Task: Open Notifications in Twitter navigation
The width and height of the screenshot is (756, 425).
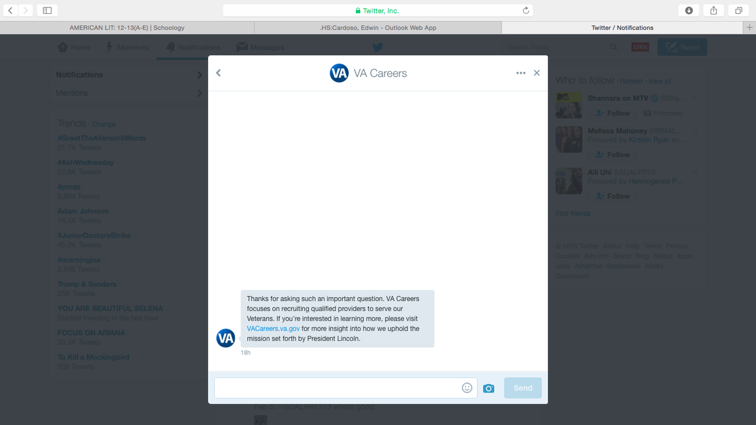Action: click(x=193, y=47)
